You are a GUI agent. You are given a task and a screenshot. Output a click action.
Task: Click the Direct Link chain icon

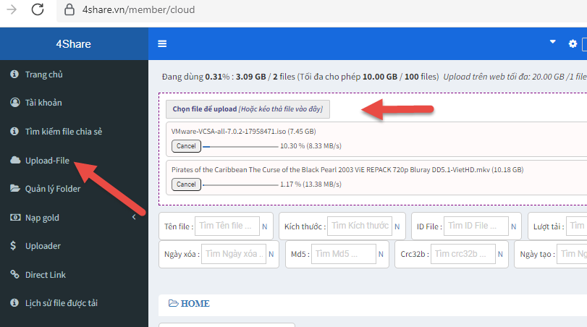(14, 274)
